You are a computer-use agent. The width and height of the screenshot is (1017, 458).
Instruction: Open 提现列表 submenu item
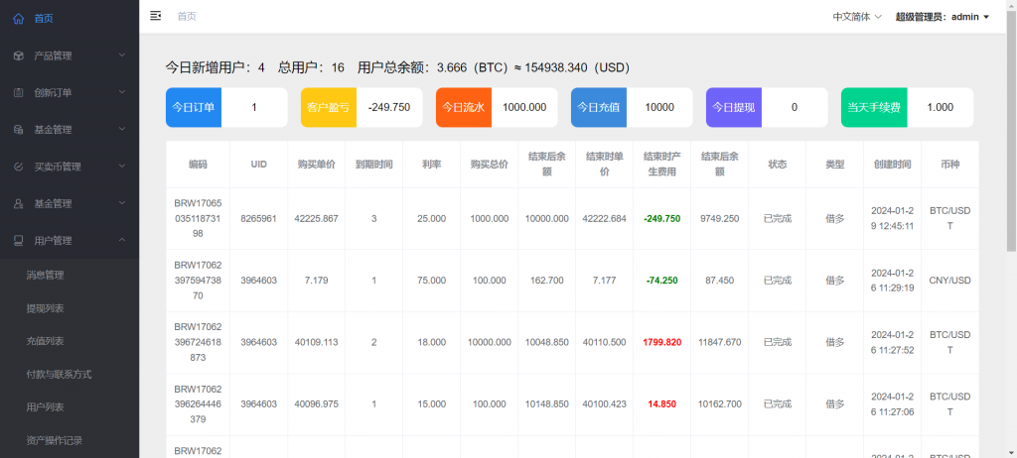45,308
